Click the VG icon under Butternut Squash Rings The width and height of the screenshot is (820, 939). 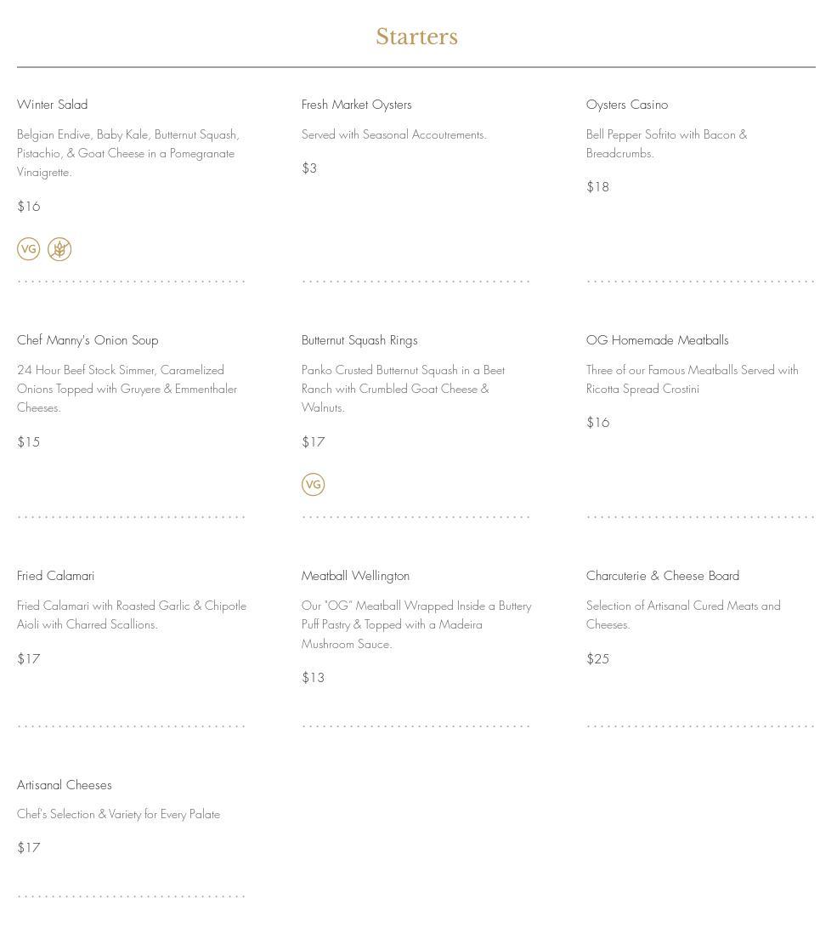pos(314,485)
